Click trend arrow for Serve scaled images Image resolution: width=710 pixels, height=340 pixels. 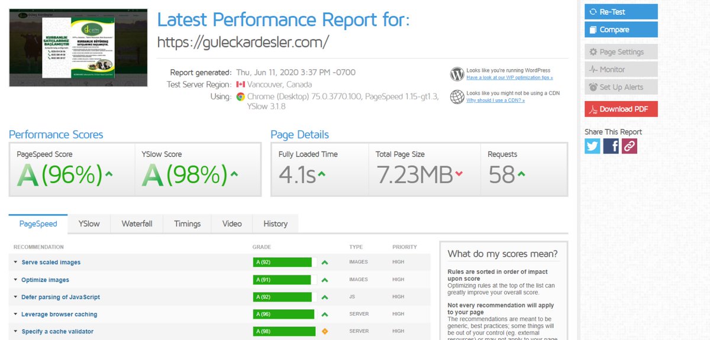(x=325, y=263)
